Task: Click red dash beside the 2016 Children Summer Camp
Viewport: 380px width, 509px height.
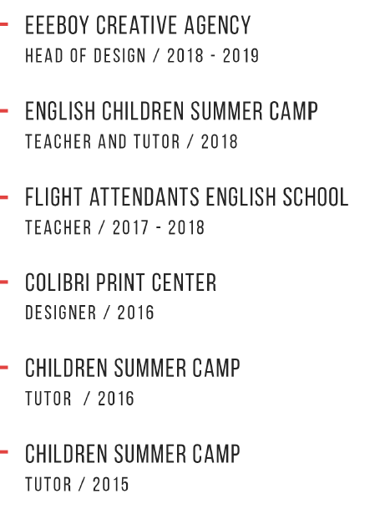Action: 4,368
